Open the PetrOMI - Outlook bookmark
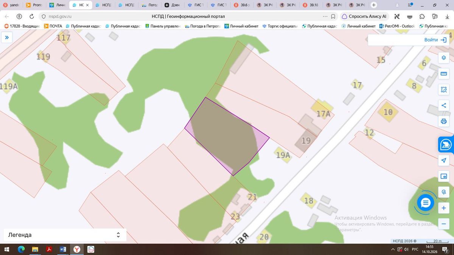The height and width of the screenshot is (255, 454). [397, 26]
